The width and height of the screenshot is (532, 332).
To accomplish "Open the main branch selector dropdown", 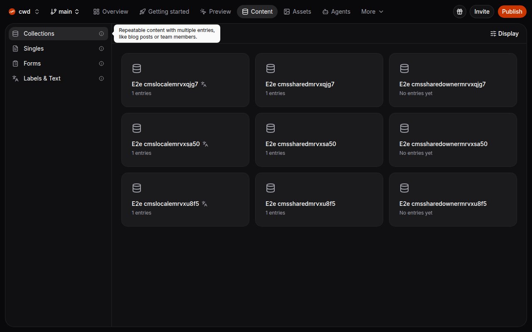I will [x=65, y=12].
